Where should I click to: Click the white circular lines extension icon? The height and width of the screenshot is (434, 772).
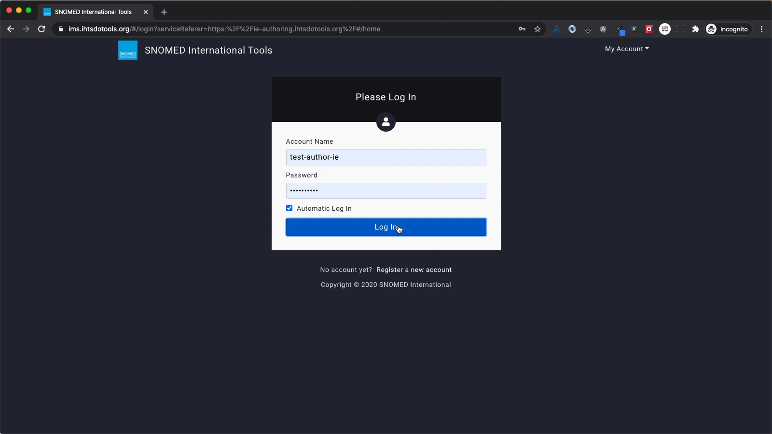coord(665,29)
